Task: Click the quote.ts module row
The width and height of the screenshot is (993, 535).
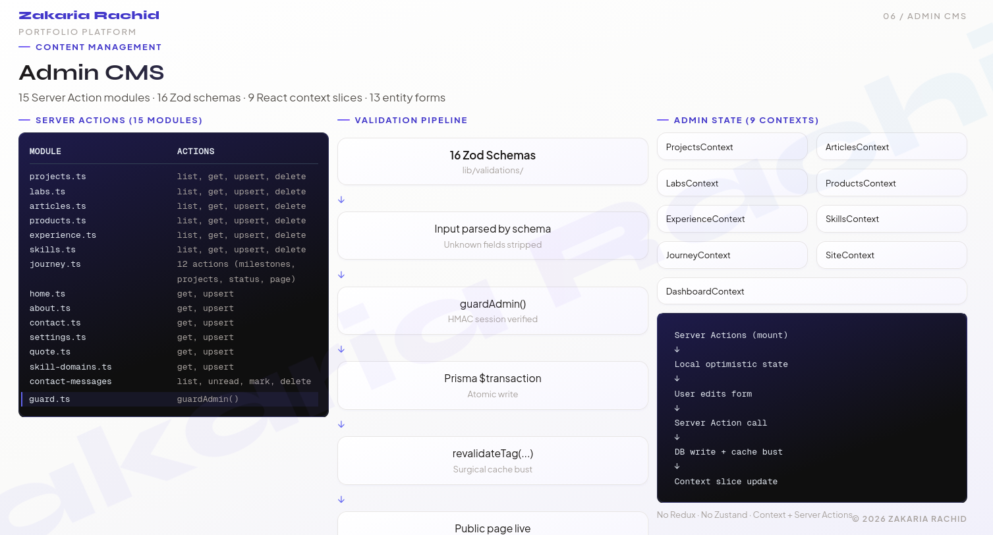Action: (x=173, y=352)
